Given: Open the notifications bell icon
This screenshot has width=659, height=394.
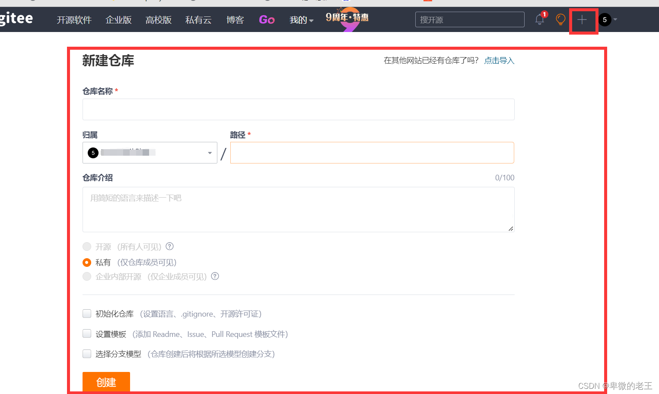Looking at the screenshot, I should point(539,19).
